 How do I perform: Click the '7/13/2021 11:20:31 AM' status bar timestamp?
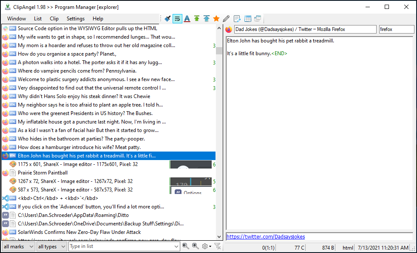coord(383,247)
